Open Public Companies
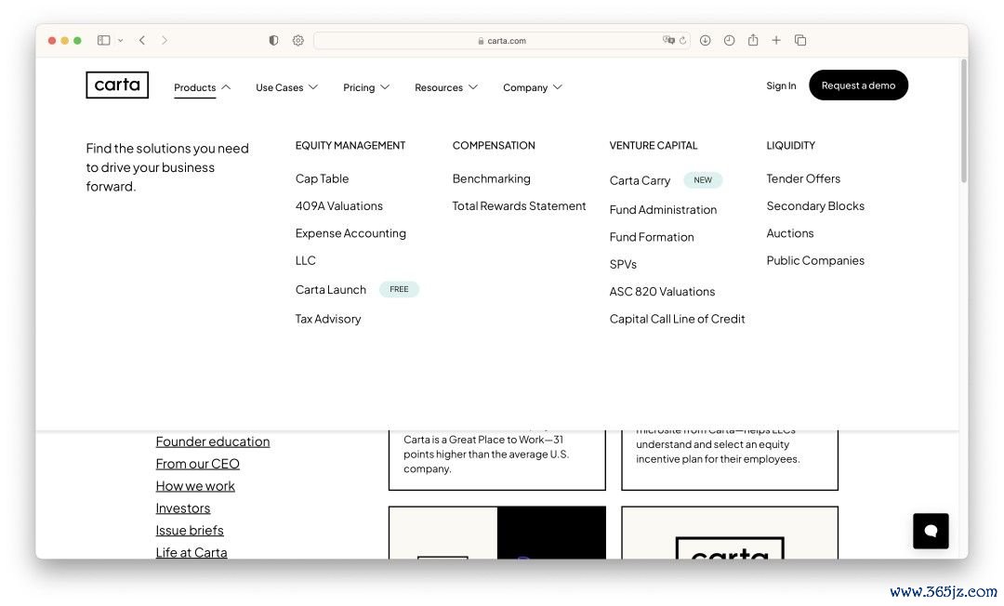 [x=815, y=260]
